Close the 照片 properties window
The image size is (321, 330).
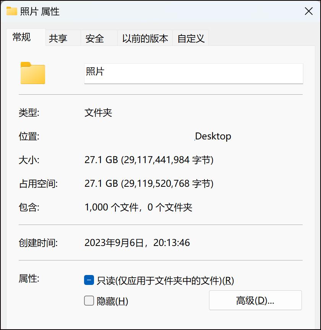pos(309,11)
